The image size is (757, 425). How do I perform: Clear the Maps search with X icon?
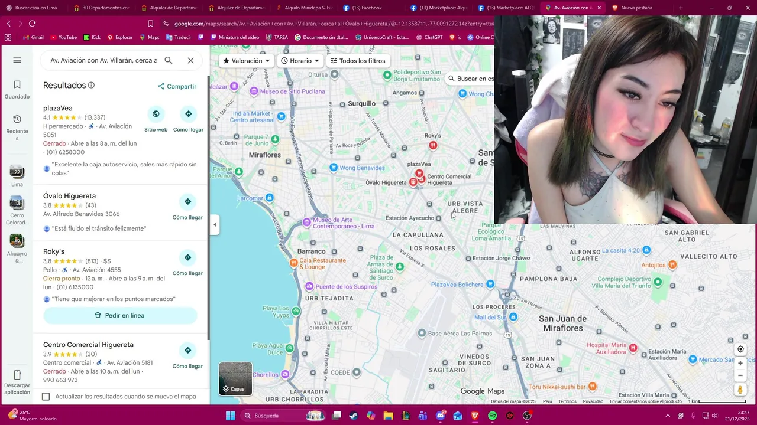click(190, 60)
